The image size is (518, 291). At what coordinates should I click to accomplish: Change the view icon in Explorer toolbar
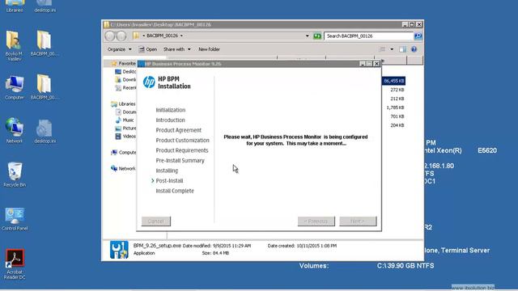382,49
